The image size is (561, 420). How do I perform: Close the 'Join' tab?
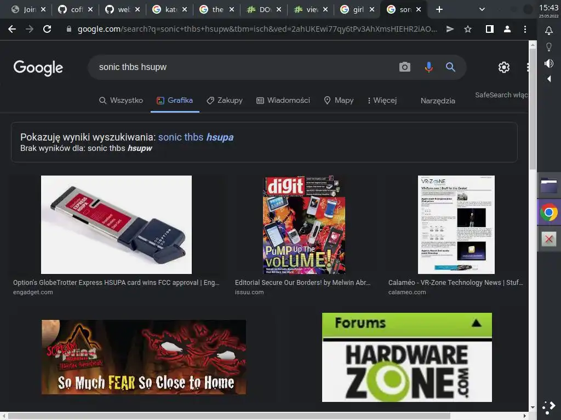click(x=43, y=10)
